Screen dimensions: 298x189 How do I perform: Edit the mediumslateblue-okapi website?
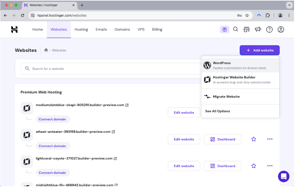(184, 112)
